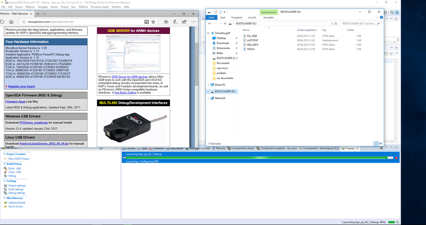This screenshot has width=426, height=225.
Task: Open the Datei tab in Explorer
Action: click(x=212, y=17)
